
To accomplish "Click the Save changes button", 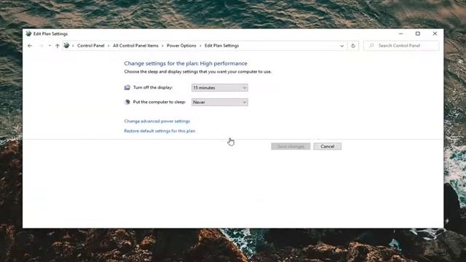I will 291,146.
